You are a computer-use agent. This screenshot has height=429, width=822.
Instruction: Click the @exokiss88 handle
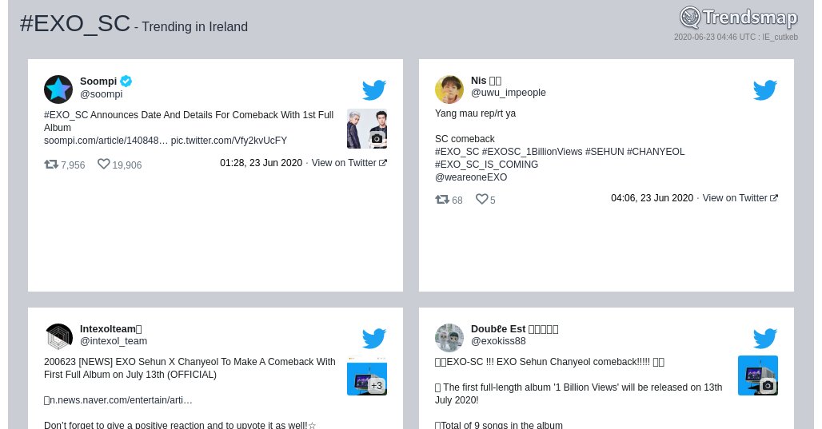point(498,341)
